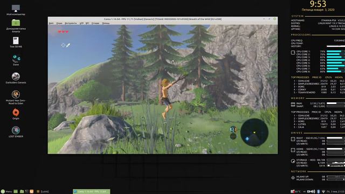345x194 pixels.
Task: Open the 'Файл' menu in Cemu
Action: (x=51, y=23)
